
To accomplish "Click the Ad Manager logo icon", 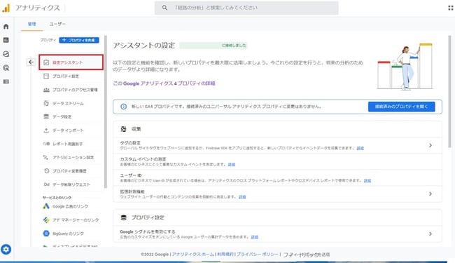I will click(x=46, y=220).
